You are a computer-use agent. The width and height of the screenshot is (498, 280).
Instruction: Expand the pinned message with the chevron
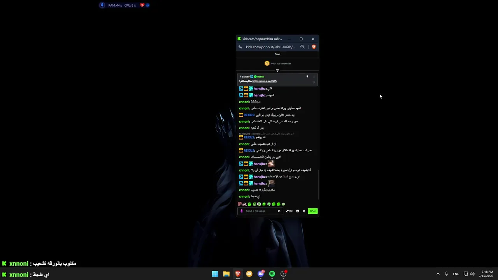coord(314,82)
